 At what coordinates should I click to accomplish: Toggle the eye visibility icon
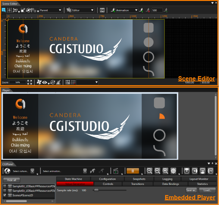45,82
